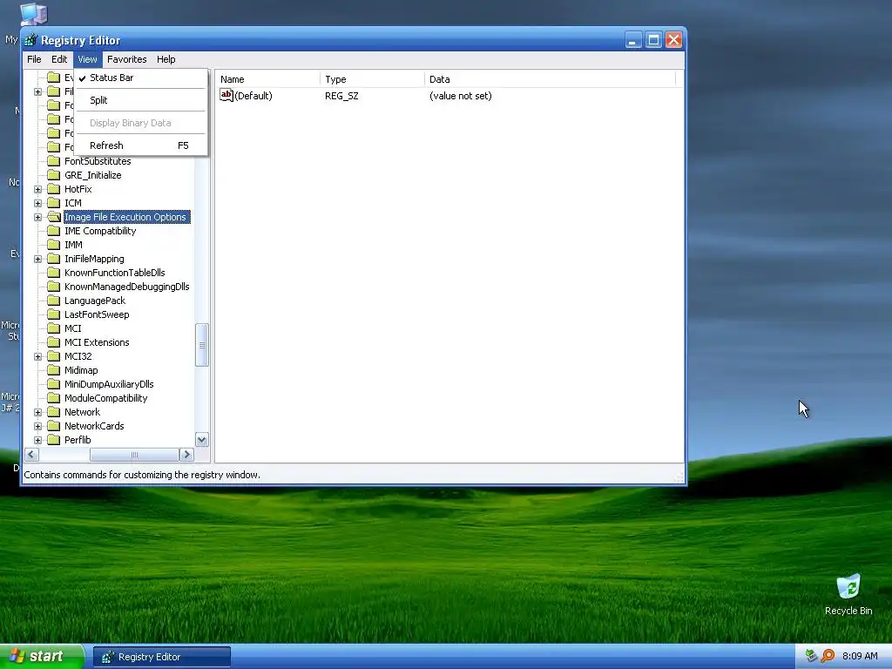
Task: Click the NetworkCards folder icon
Action: coord(53,426)
